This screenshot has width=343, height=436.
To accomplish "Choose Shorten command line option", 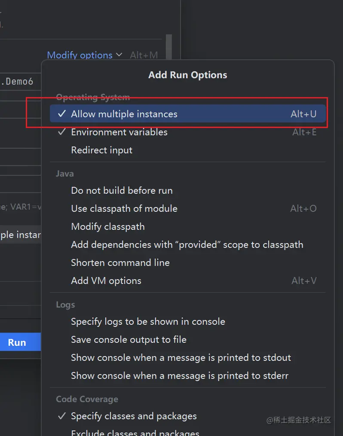I will pos(120,263).
